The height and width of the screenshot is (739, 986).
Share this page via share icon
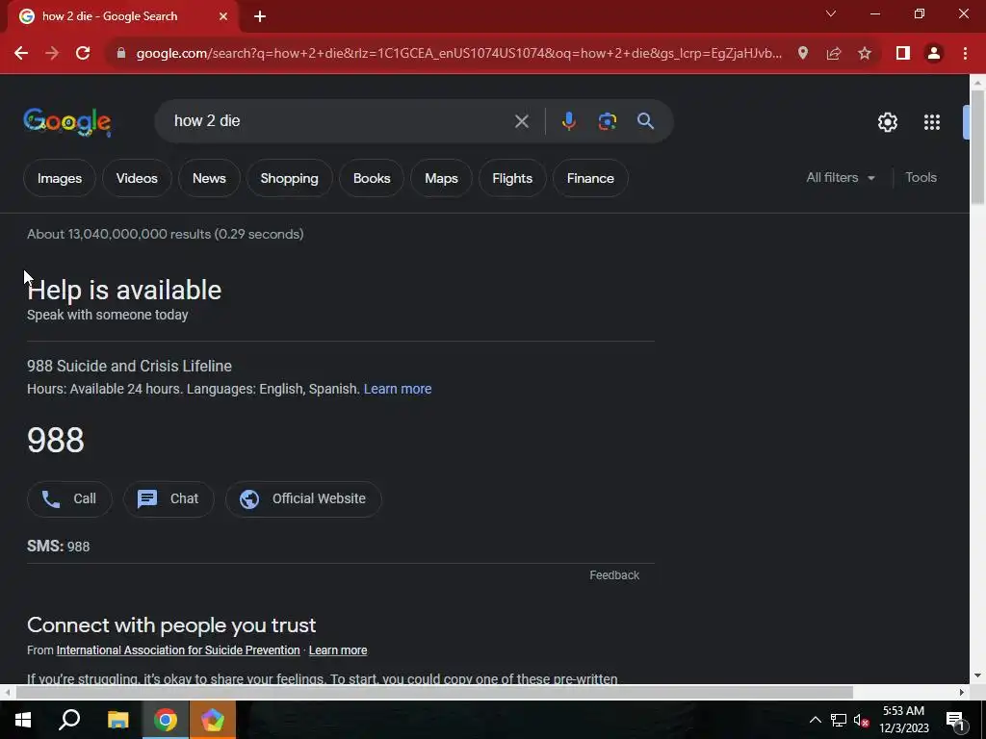coord(834,54)
